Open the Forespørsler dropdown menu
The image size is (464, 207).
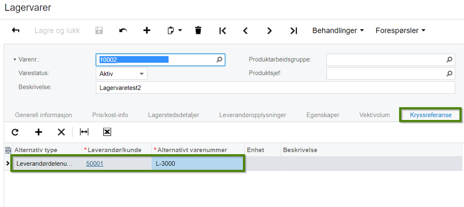click(400, 31)
